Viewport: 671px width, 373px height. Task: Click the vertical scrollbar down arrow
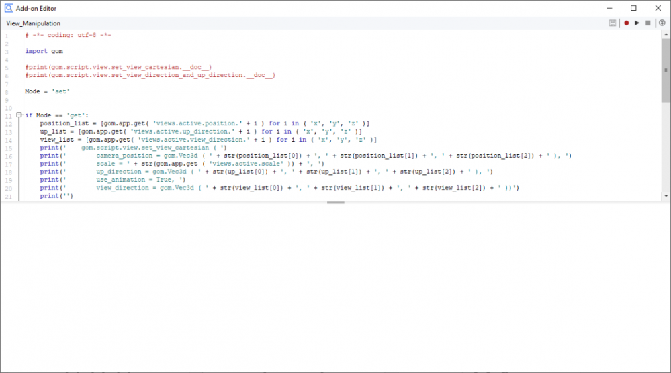[x=666, y=196]
